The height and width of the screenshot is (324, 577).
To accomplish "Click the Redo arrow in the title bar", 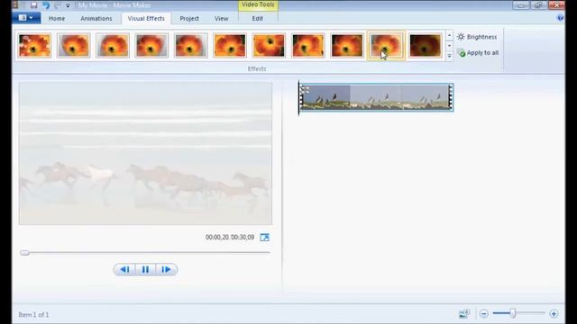I will pos(58,5).
